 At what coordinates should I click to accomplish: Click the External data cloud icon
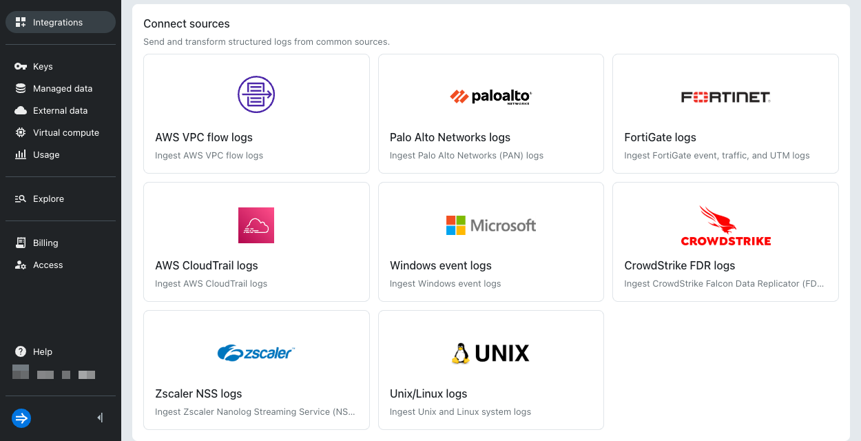[21, 110]
